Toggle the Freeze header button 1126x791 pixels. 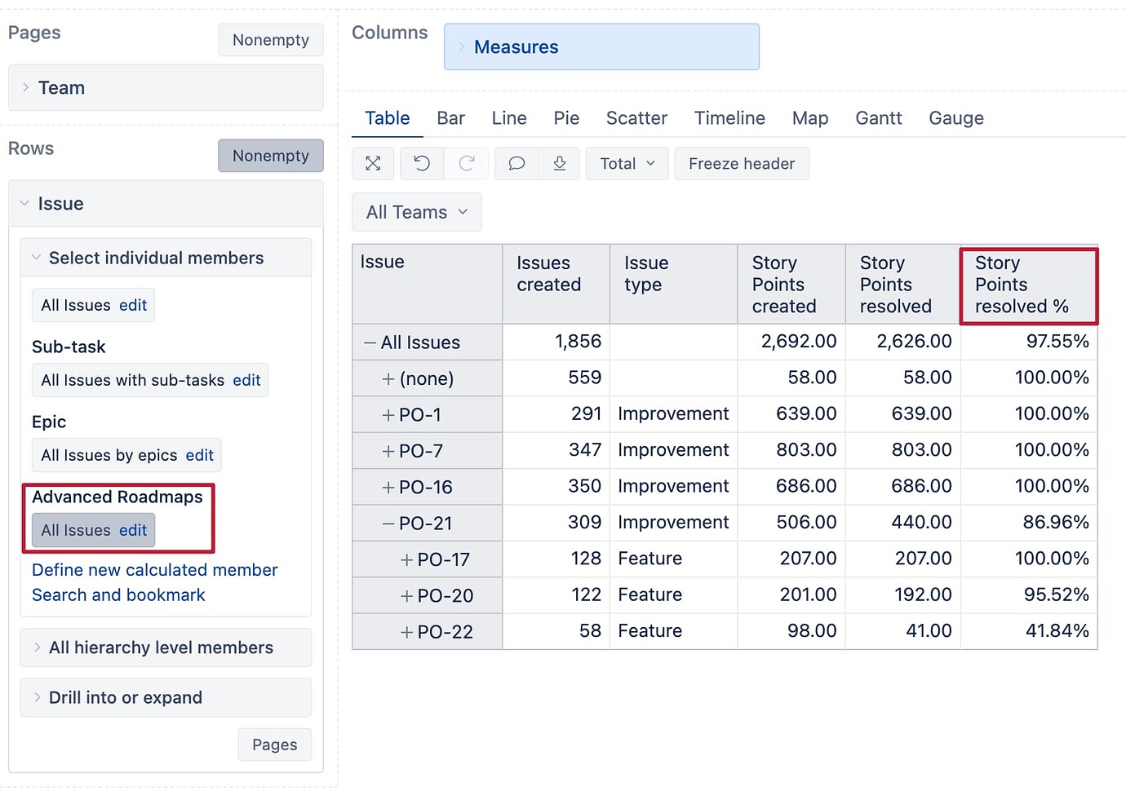741,164
